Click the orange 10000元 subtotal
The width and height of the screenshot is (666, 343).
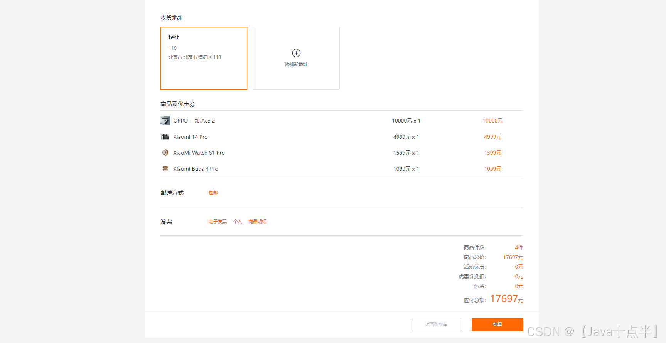tap(493, 121)
